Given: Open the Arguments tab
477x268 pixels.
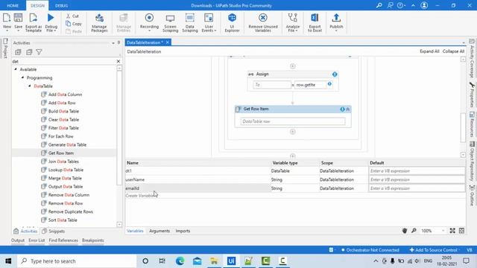Looking at the screenshot, I should [x=159, y=231].
